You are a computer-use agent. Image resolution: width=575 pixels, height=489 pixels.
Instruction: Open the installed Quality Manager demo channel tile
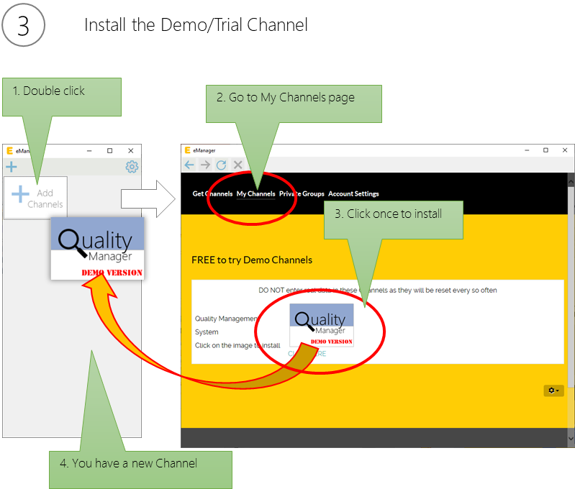pos(97,248)
